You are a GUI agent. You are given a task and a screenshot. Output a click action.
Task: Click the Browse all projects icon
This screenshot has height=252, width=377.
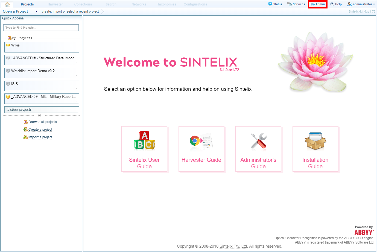click(x=25, y=122)
